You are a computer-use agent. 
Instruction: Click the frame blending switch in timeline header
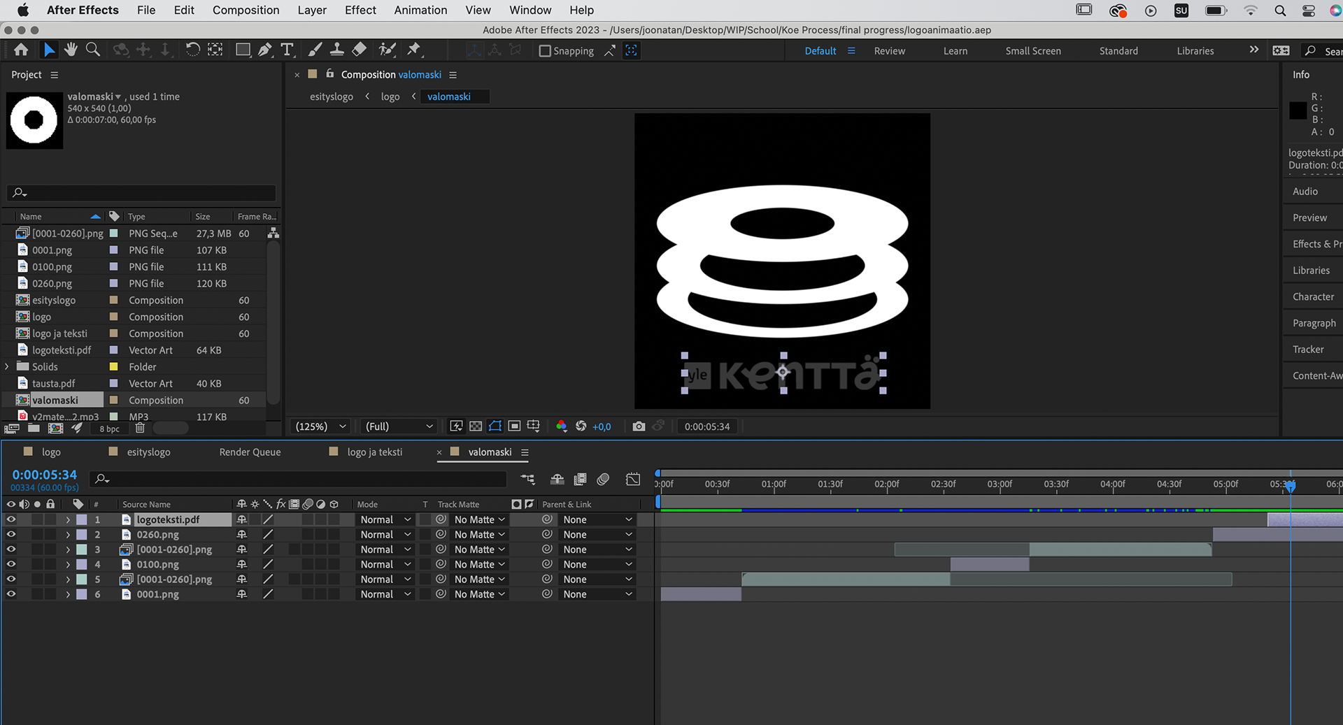[580, 479]
